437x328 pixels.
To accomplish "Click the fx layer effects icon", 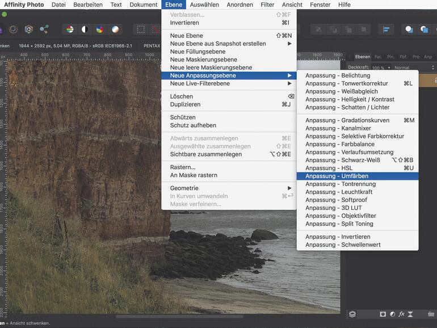I will pos(401,314).
